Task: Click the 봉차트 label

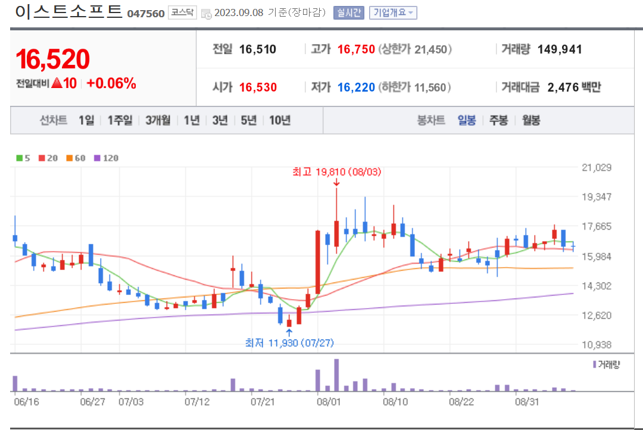Action: pos(431,120)
